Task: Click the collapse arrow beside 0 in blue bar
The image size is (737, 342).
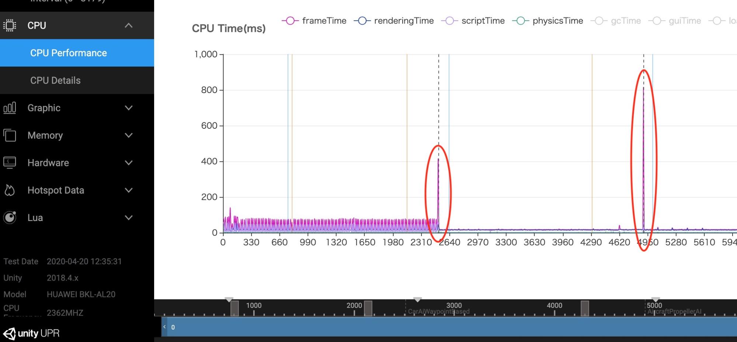Action: point(164,327)
